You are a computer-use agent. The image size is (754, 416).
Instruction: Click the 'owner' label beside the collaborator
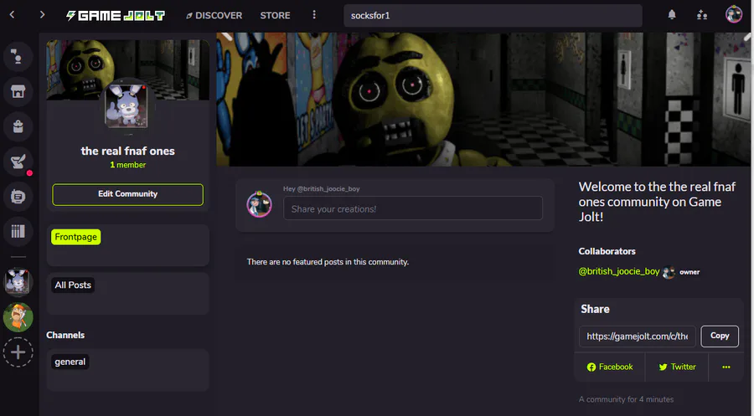[689, 272]
